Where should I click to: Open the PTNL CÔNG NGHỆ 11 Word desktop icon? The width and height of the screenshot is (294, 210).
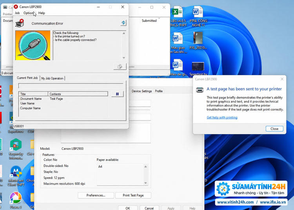198,16
